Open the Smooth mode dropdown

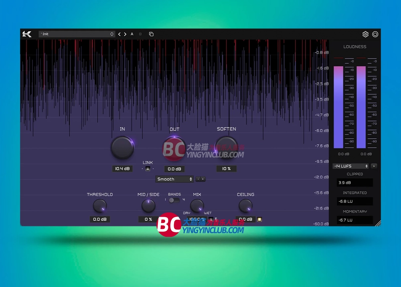tap(174, 179)
